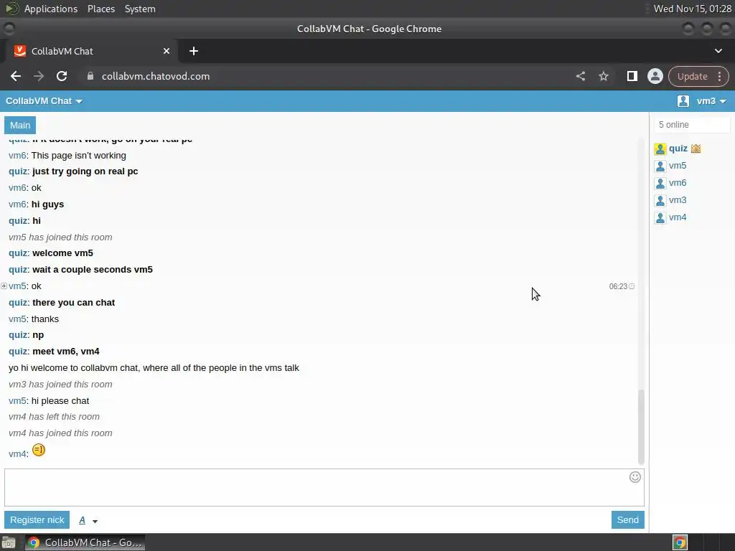Click the message 'there you can chat'
The image size is (735, 551).
[x=74, y=303]
